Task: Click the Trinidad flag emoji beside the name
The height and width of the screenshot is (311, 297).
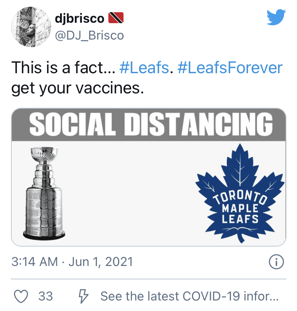Action: tap(116, 18)
